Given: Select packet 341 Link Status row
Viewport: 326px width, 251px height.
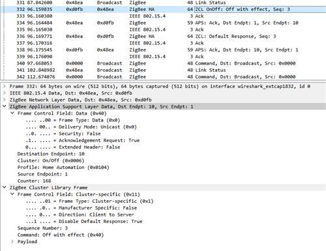Looking at the screenshot, I should 163,70.
